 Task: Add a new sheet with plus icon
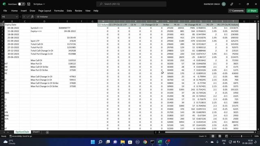pos(47,132)
